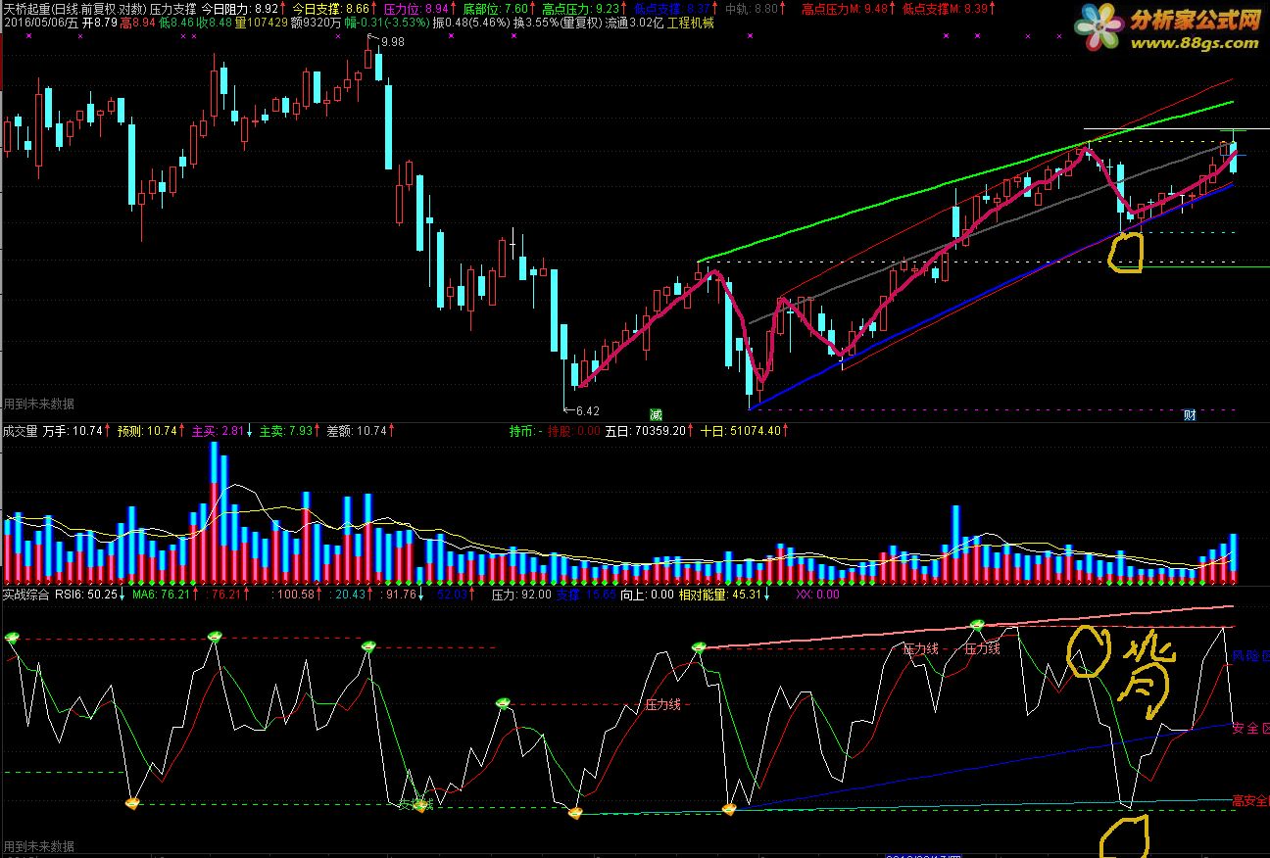Click the amplitude 振0.48(5.46%)

[x=472, y=22]
